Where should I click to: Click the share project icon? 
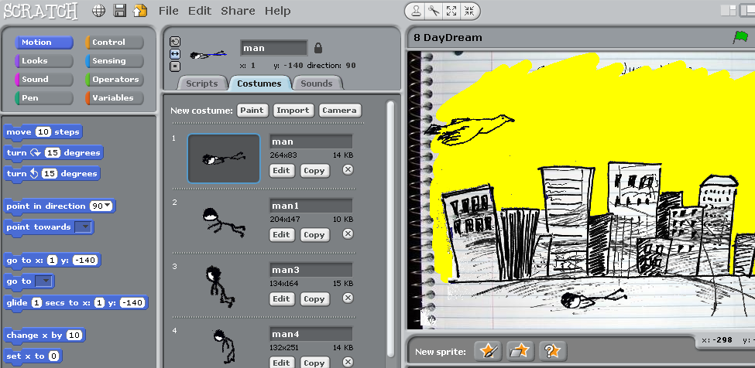click(140, 11)
